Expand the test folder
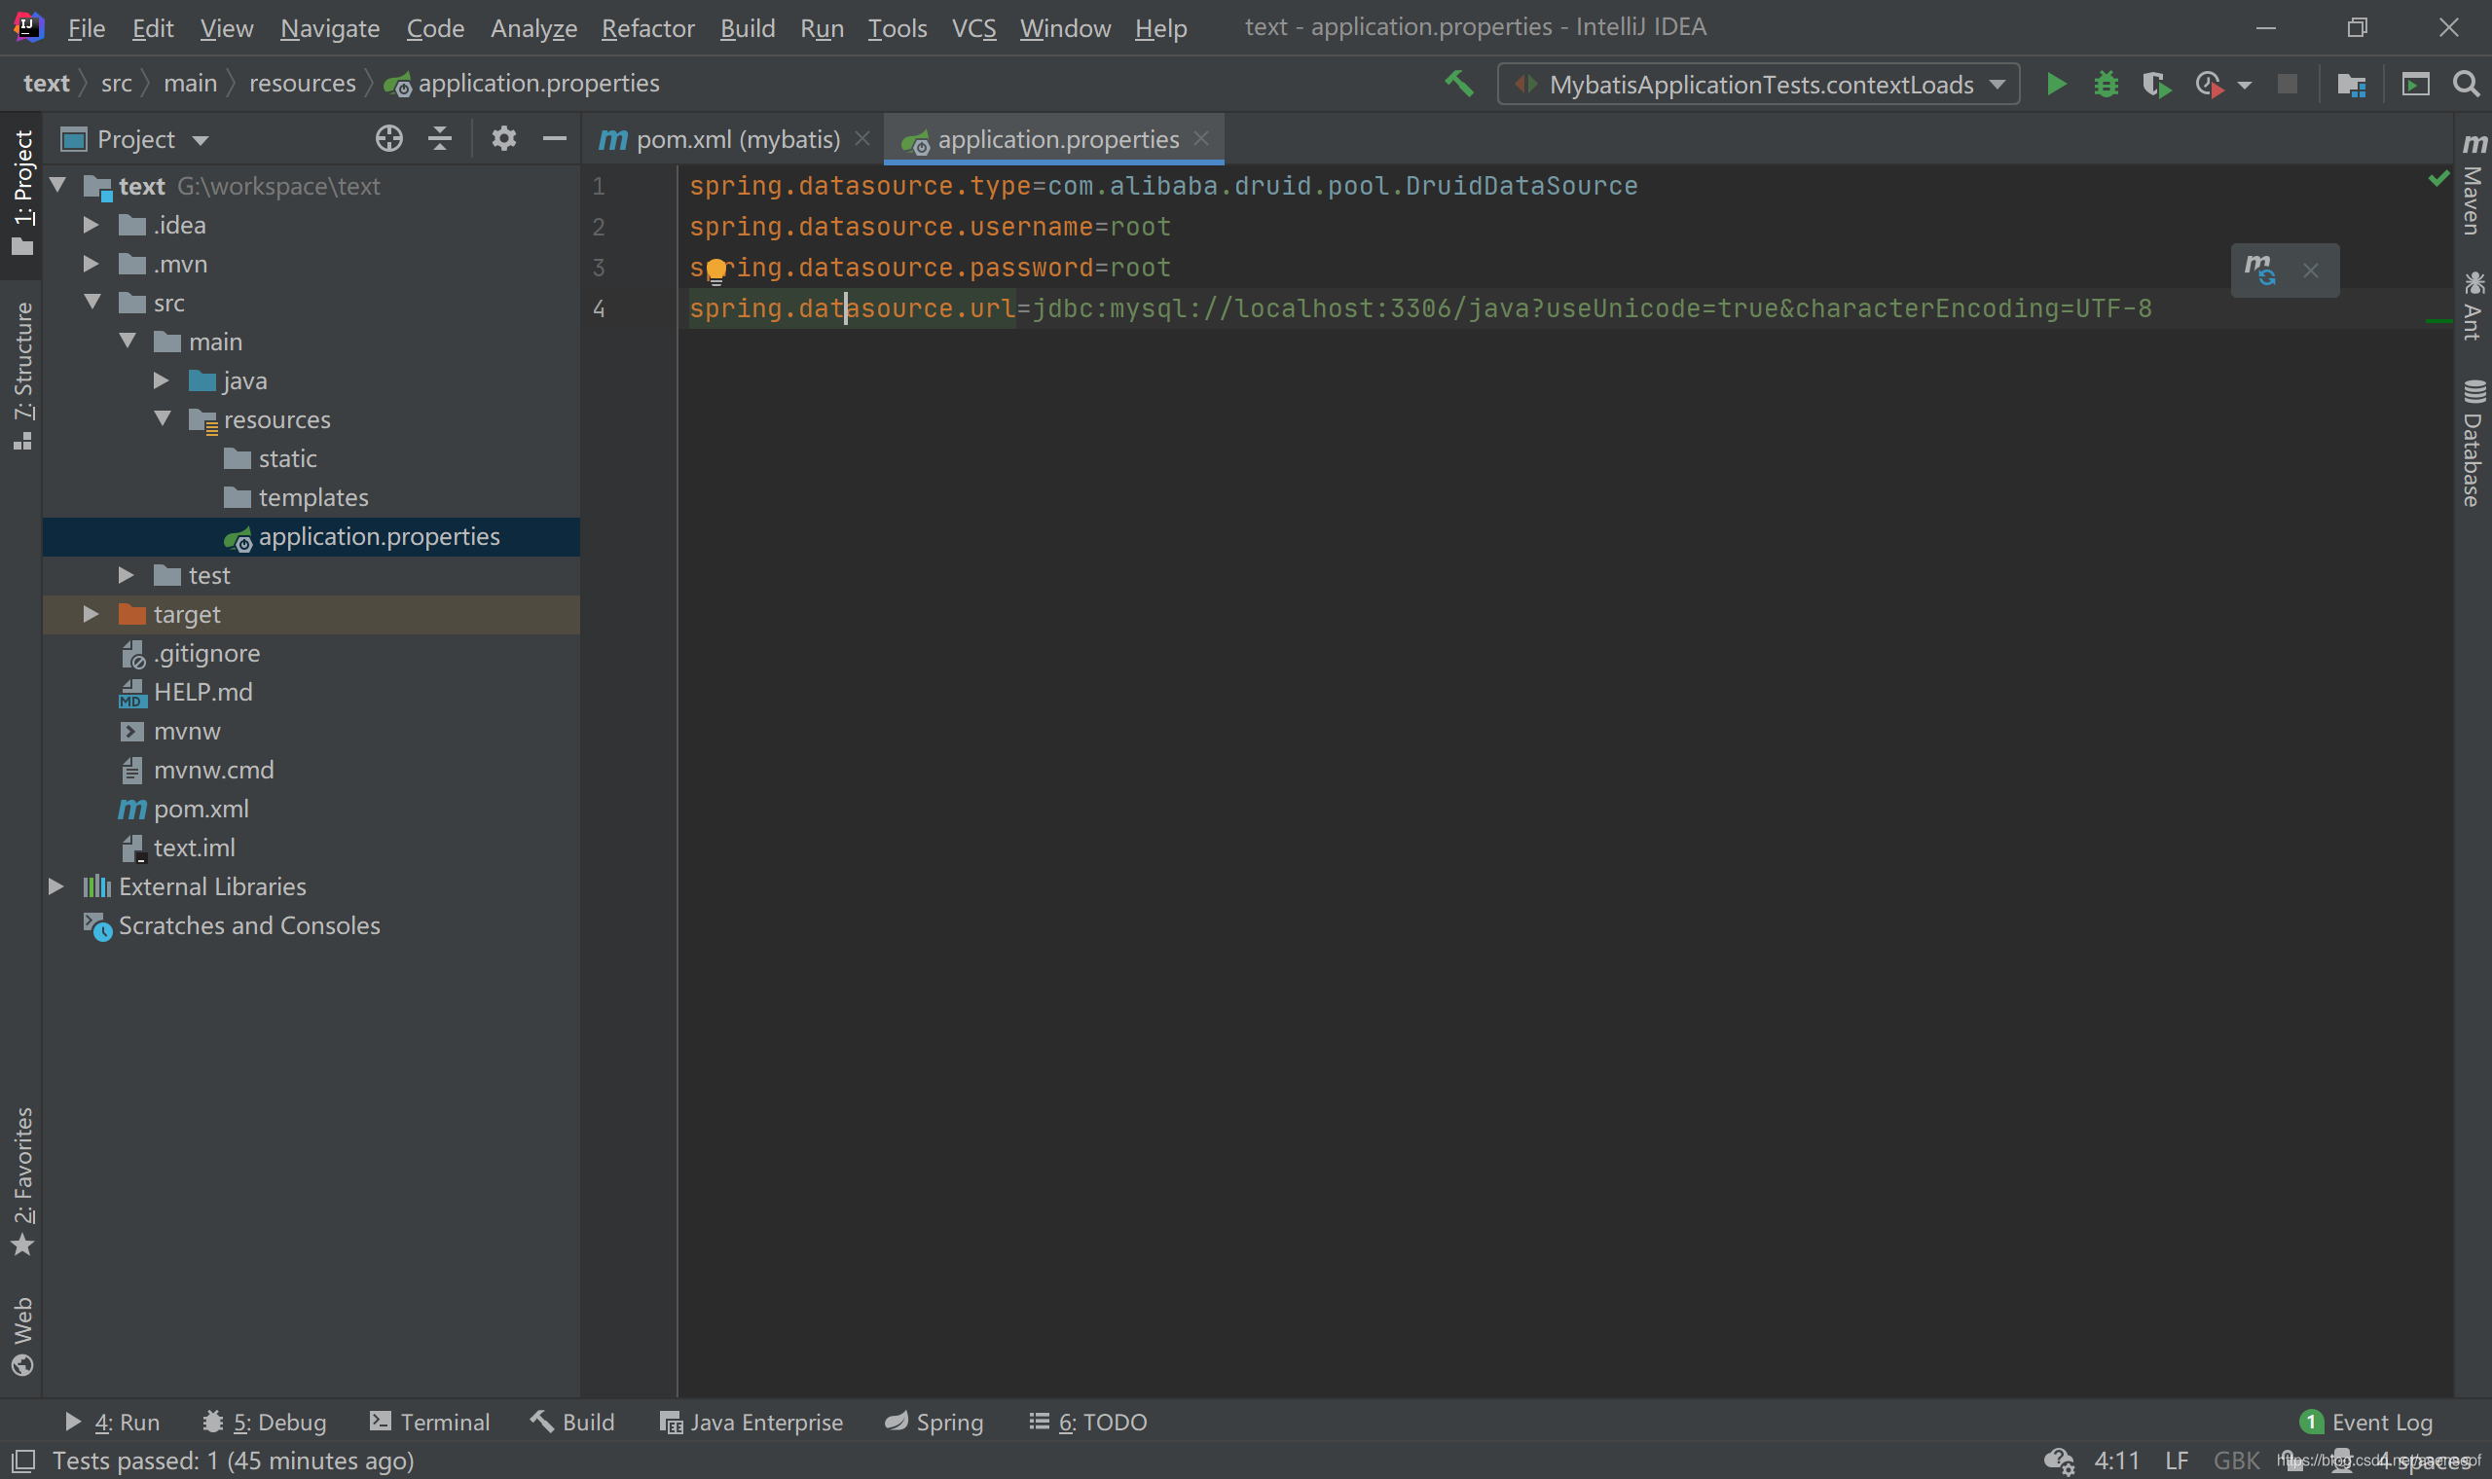Screen dimensions: 2492x1479 126,575
